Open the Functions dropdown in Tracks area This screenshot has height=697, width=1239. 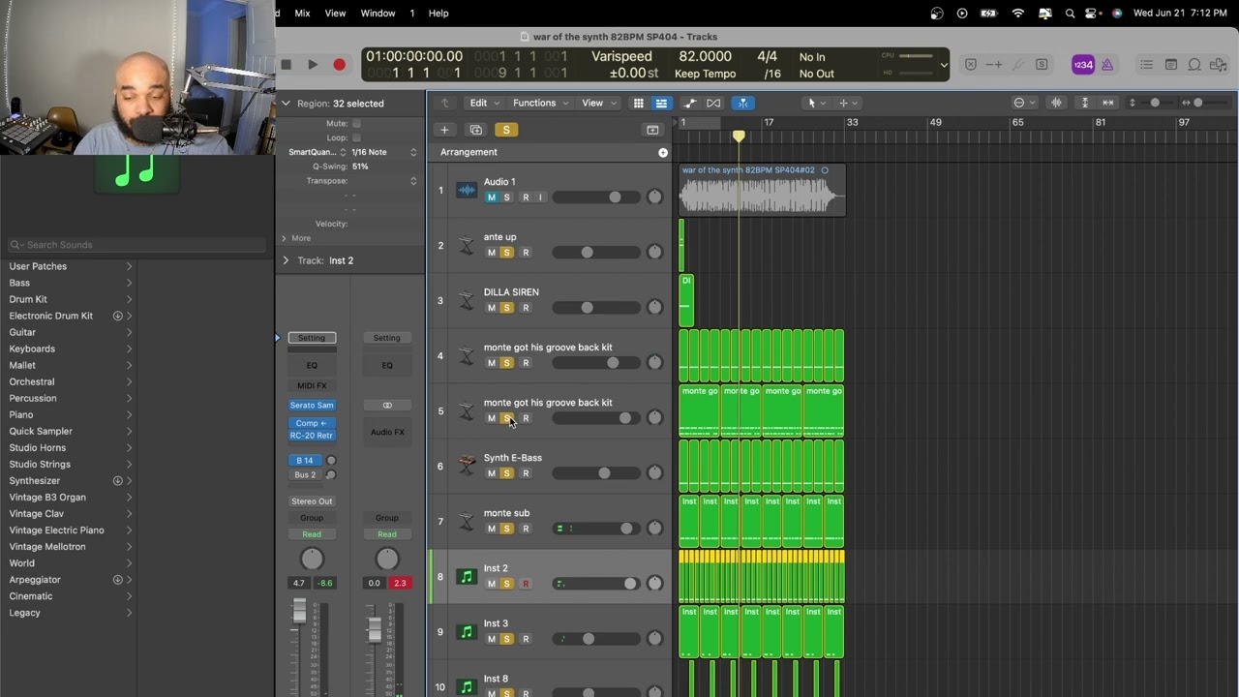click(540, 103)
